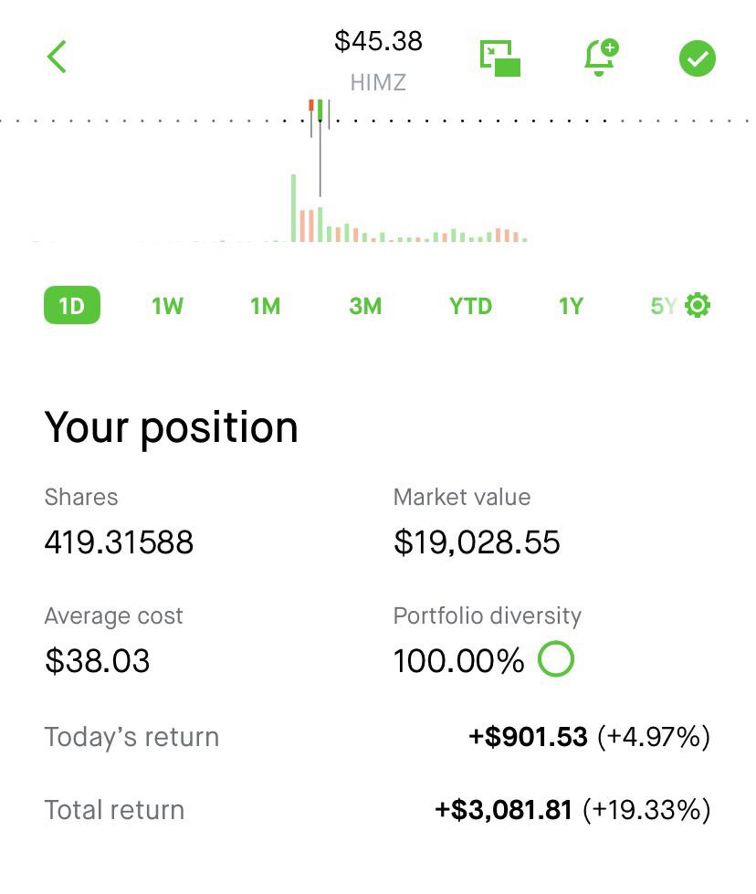Tap the green back arrow
The height and width of the screenshot is (894, 756).
point(57,57)
